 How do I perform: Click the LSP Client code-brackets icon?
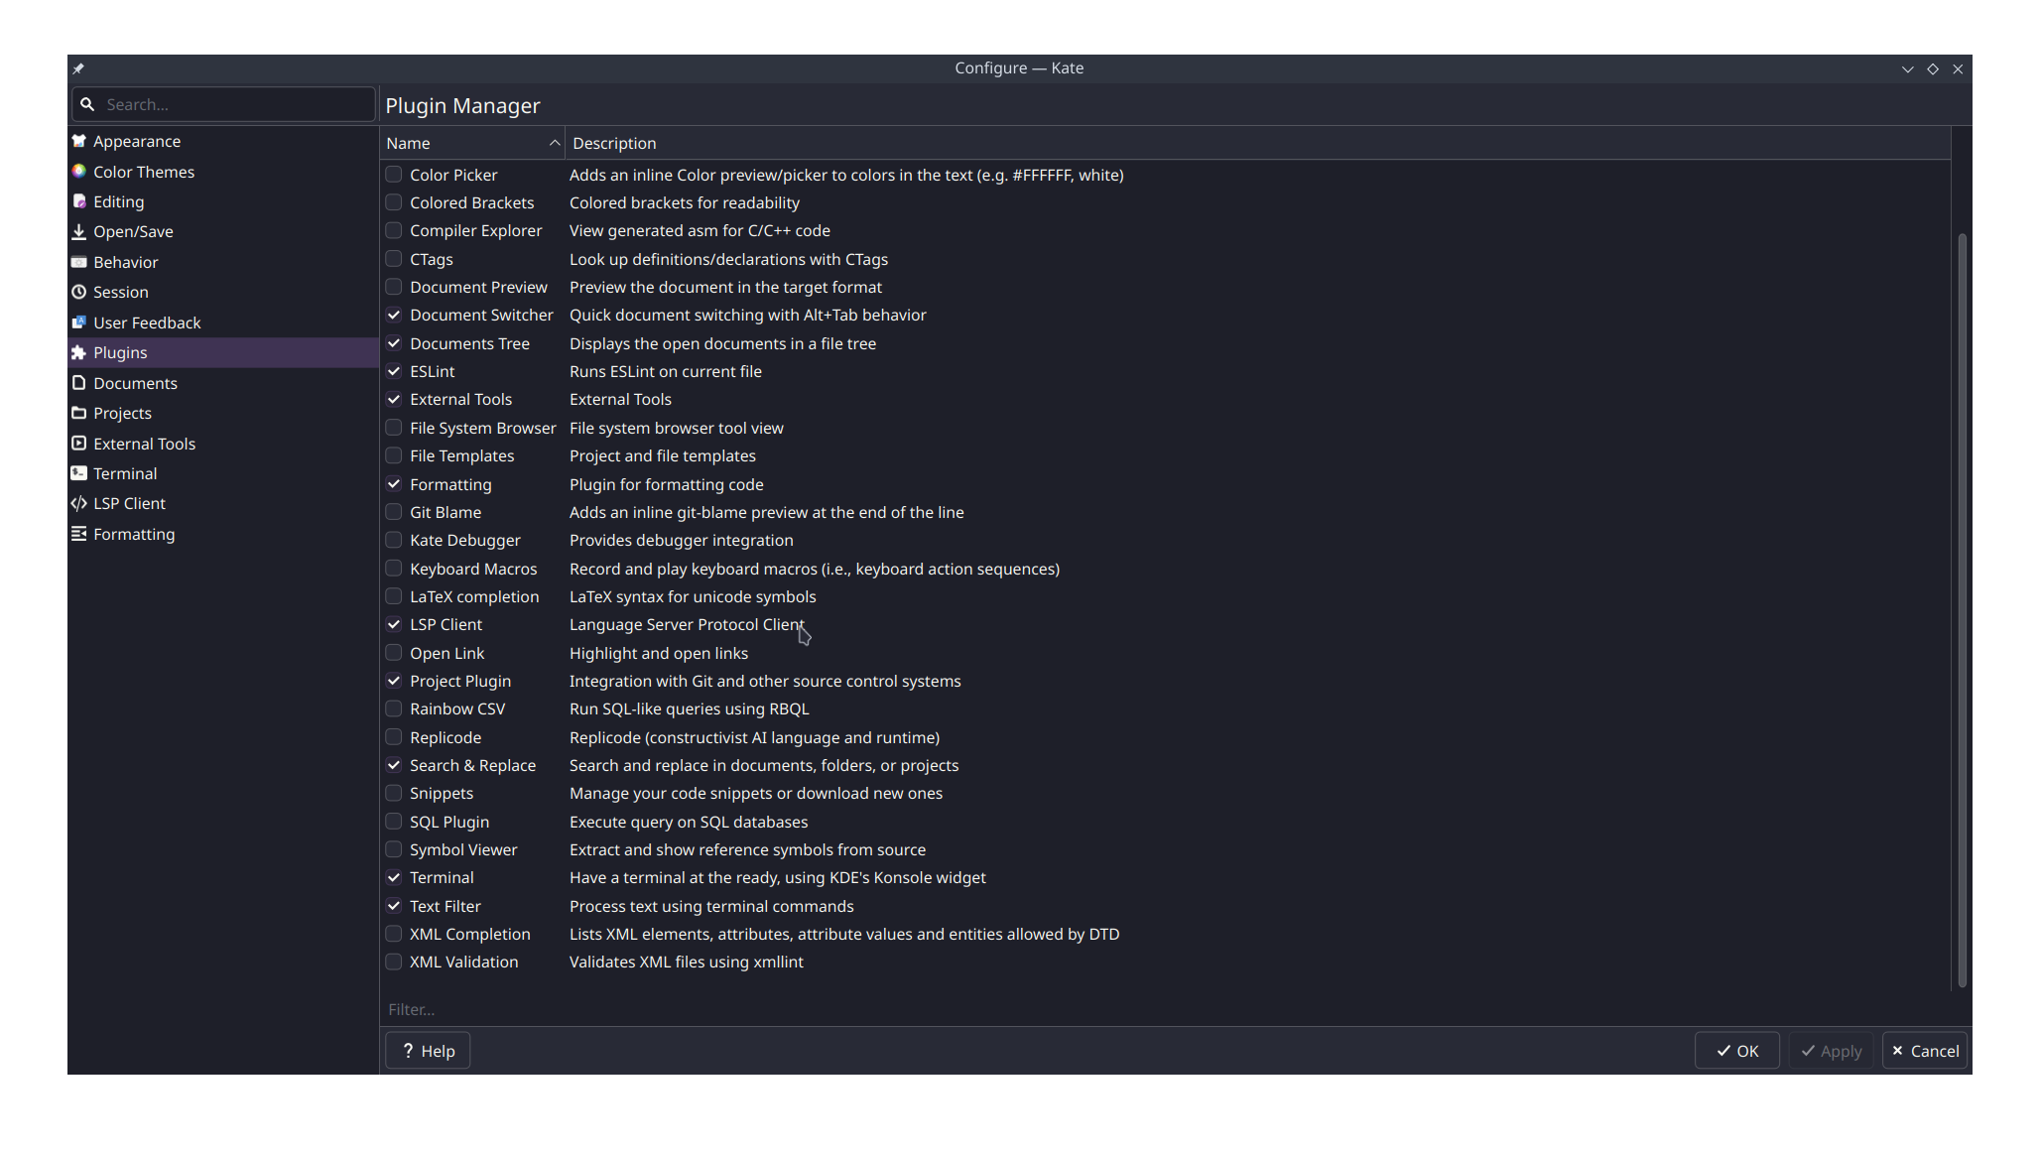[79, 503]
